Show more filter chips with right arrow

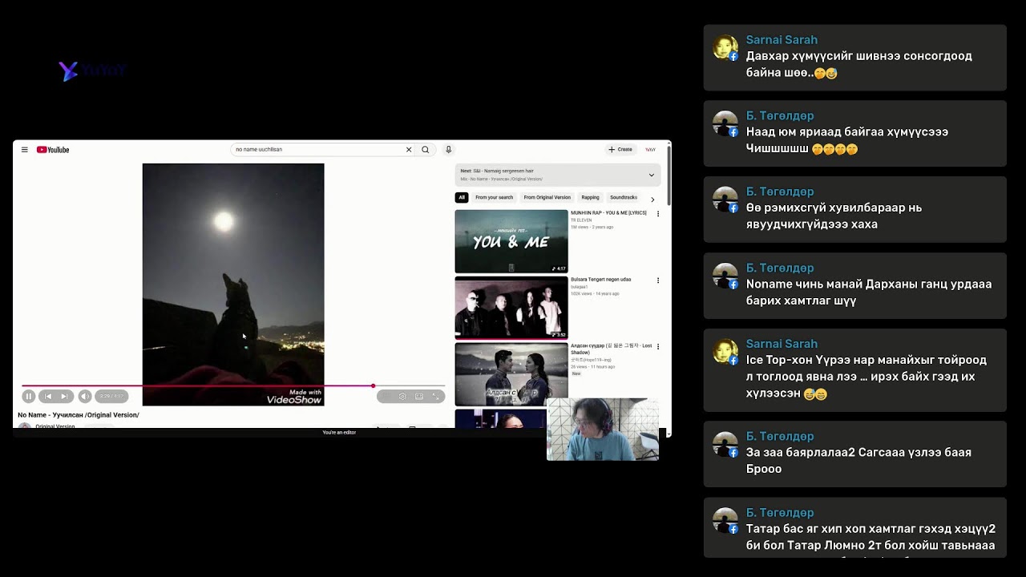coord(652,199)
